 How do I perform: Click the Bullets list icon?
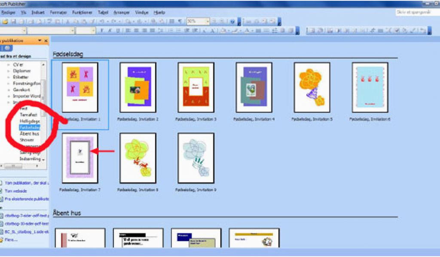[x=178, y=30]
